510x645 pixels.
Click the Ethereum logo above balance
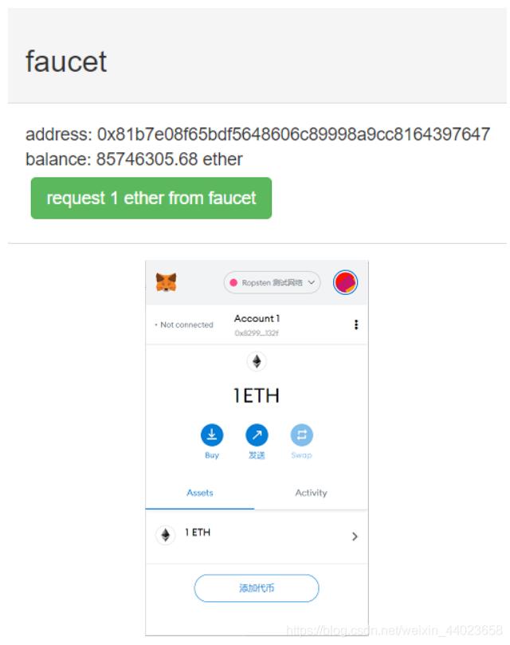(x=257, y=362)
